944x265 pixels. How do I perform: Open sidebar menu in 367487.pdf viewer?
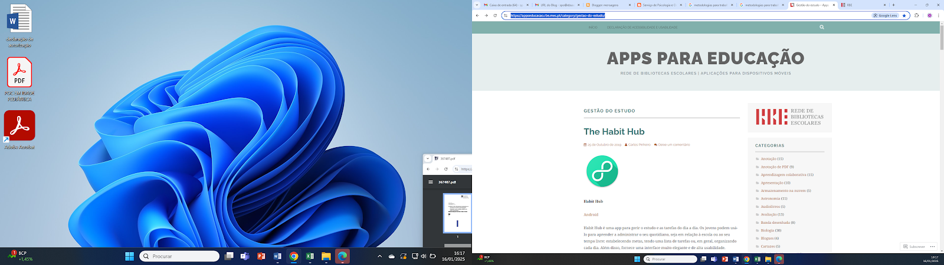(431, 182)
